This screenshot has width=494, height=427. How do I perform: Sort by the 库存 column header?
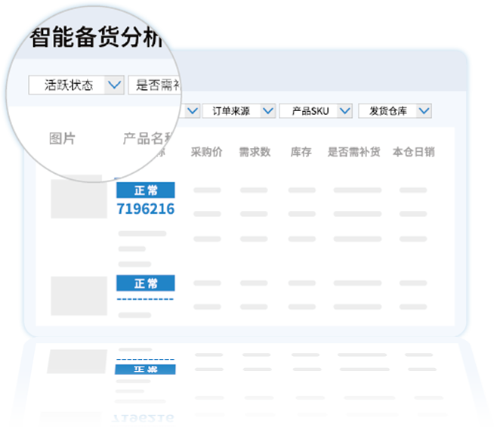pyautogui.click(x=301, y=152)
